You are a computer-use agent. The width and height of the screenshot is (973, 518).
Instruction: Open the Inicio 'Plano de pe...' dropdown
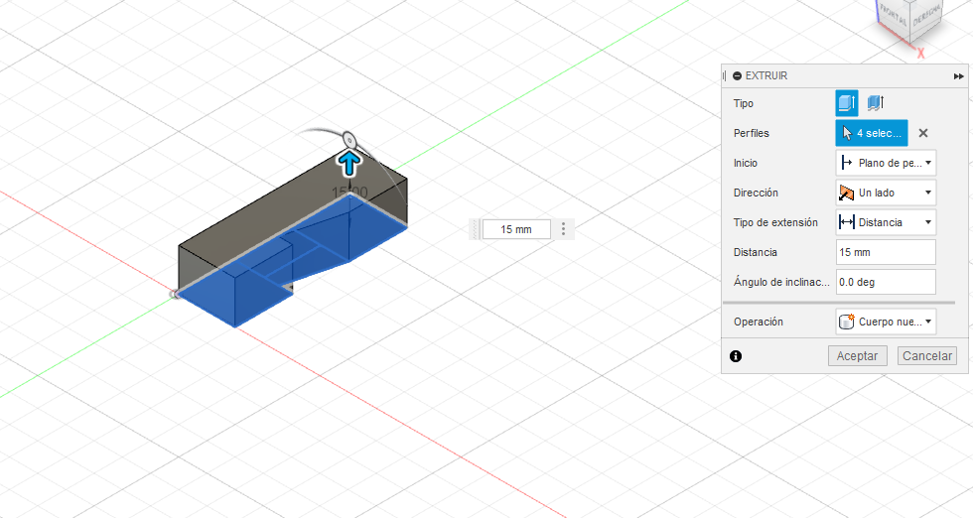point(886,163)
